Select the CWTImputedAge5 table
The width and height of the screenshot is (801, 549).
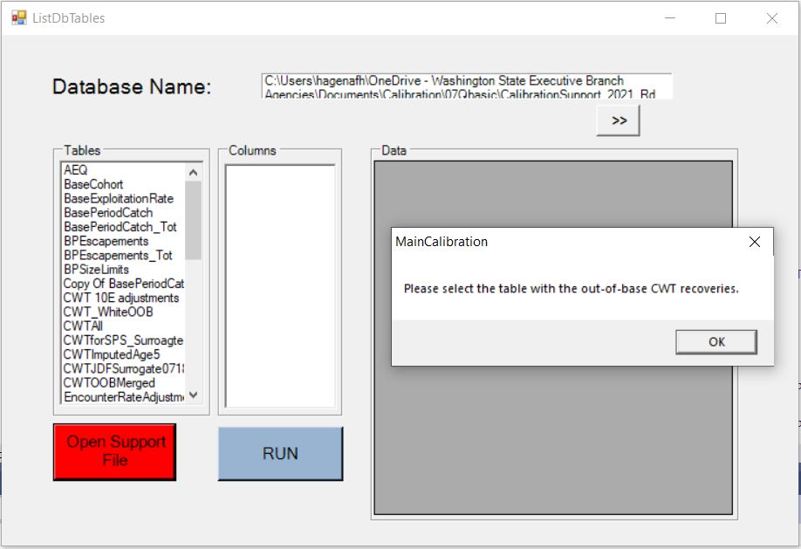(x=112, y=354)
